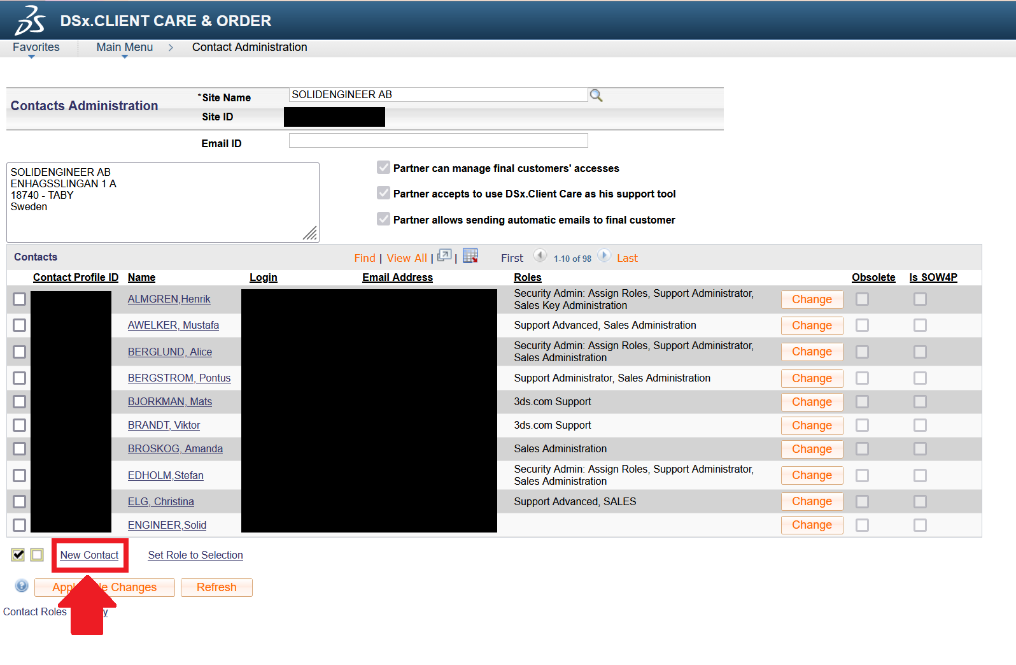Enable Is SOW4P for BRANDT, Viktor
1016x665 pixels.
(x=920, y=425)
